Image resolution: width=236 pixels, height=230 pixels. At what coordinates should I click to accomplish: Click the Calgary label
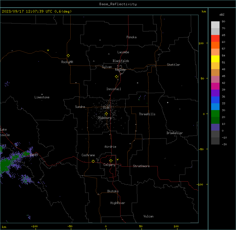[x=109, y=165]
